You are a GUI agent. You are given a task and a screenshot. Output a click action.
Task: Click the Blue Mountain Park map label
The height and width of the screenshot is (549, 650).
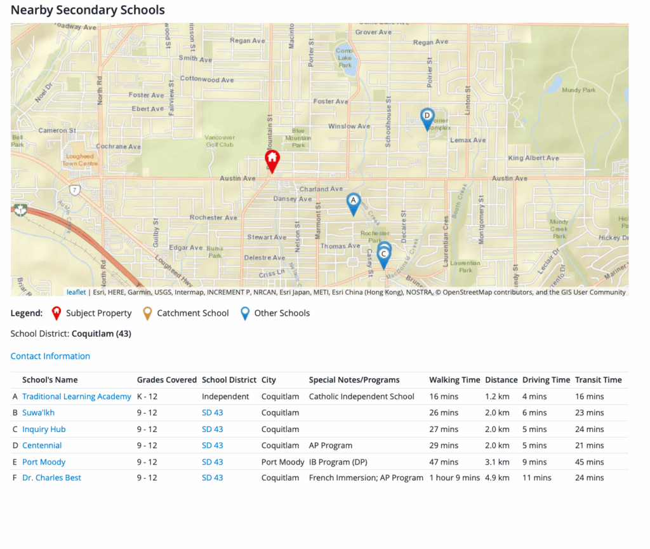(x=298, y=138)
